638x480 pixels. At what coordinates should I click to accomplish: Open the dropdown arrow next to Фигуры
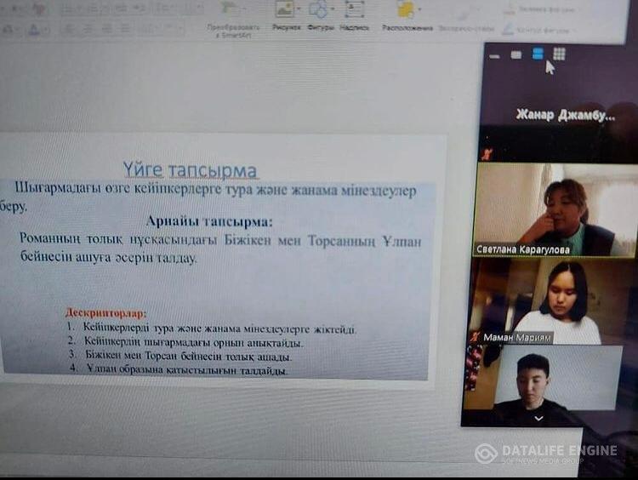click(x=334, y=10)
